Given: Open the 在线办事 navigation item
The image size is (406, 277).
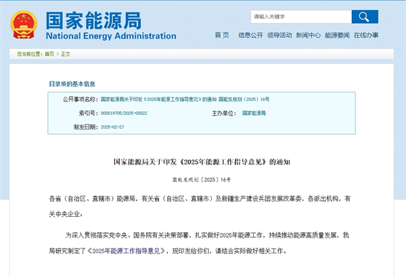Looking at the screenshot, I should pos(366,35).
